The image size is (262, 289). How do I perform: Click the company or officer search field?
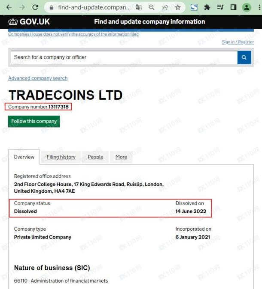pyautogui.click(x=124, y=57)
